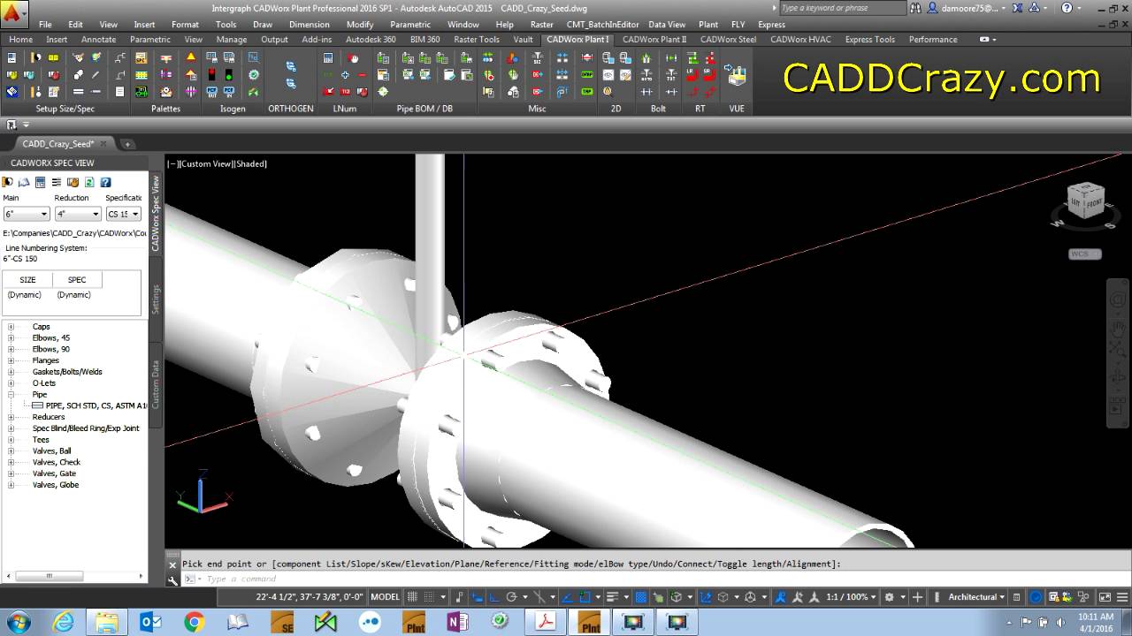Image resolution: width=1132 pixels, height=636 pixels.
Task: Open the Plant menu in menu bar
Action: point(708,25)
